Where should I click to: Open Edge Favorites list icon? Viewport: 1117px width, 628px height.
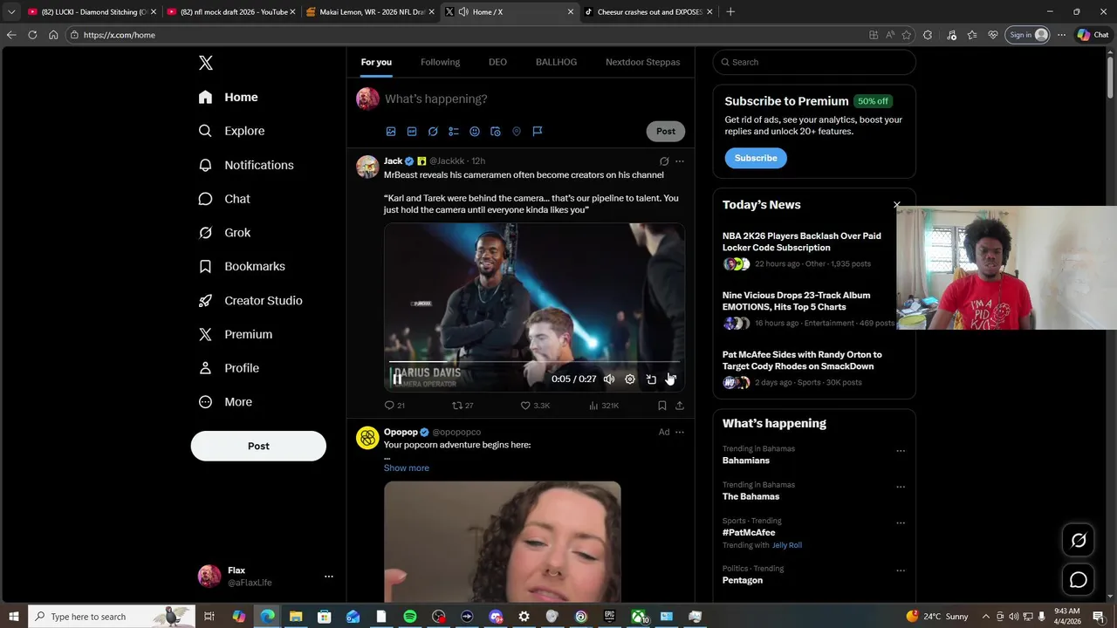[972, 35]
